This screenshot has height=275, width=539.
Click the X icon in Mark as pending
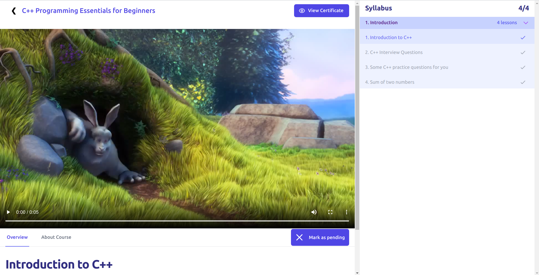click(299, 237)
